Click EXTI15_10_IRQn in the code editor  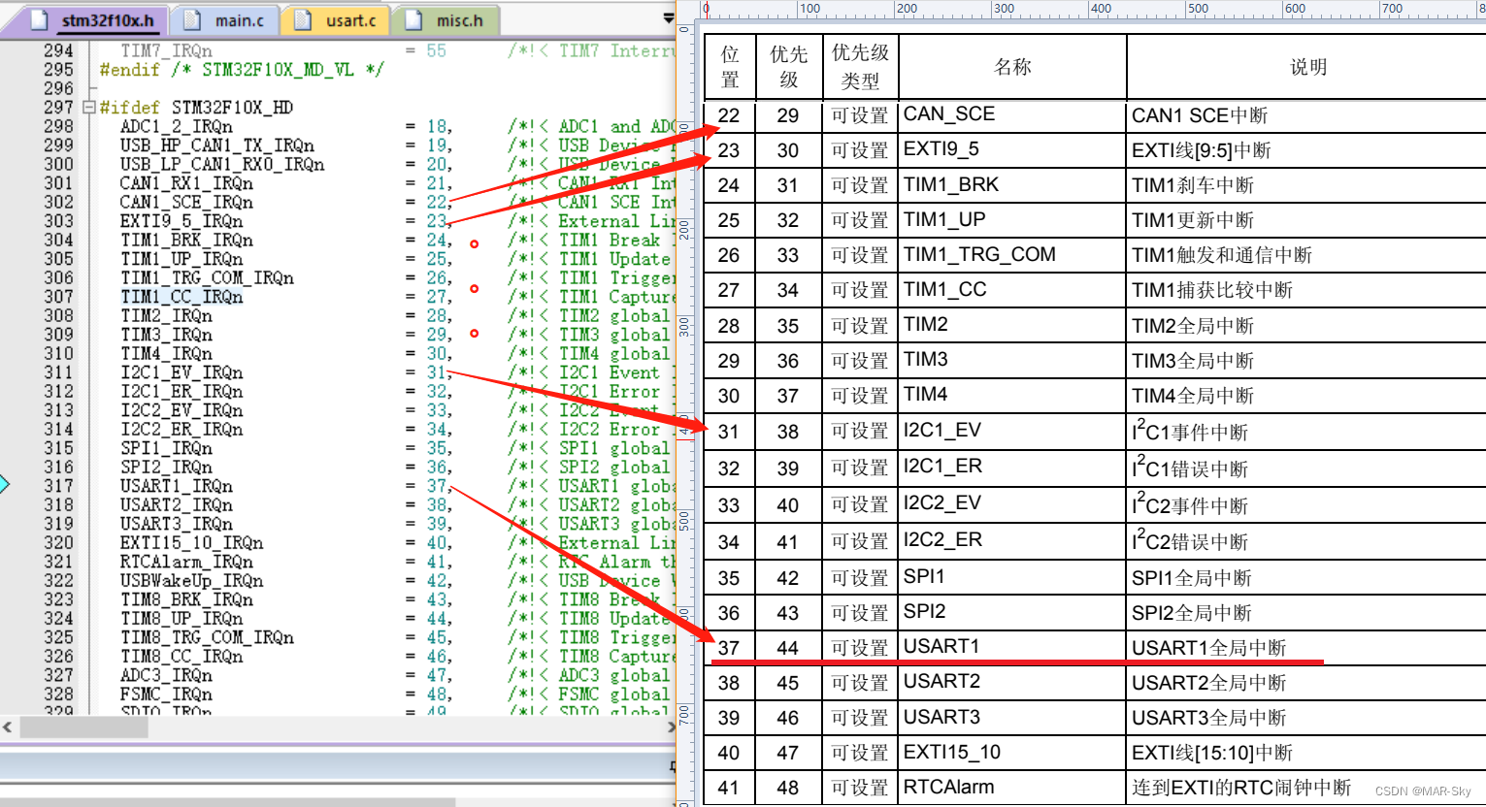191,542
